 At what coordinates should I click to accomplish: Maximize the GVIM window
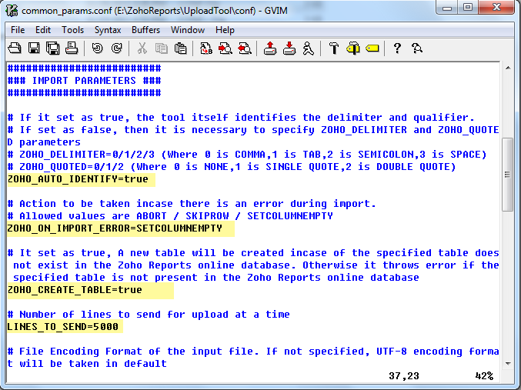click(x=468, y=8)
